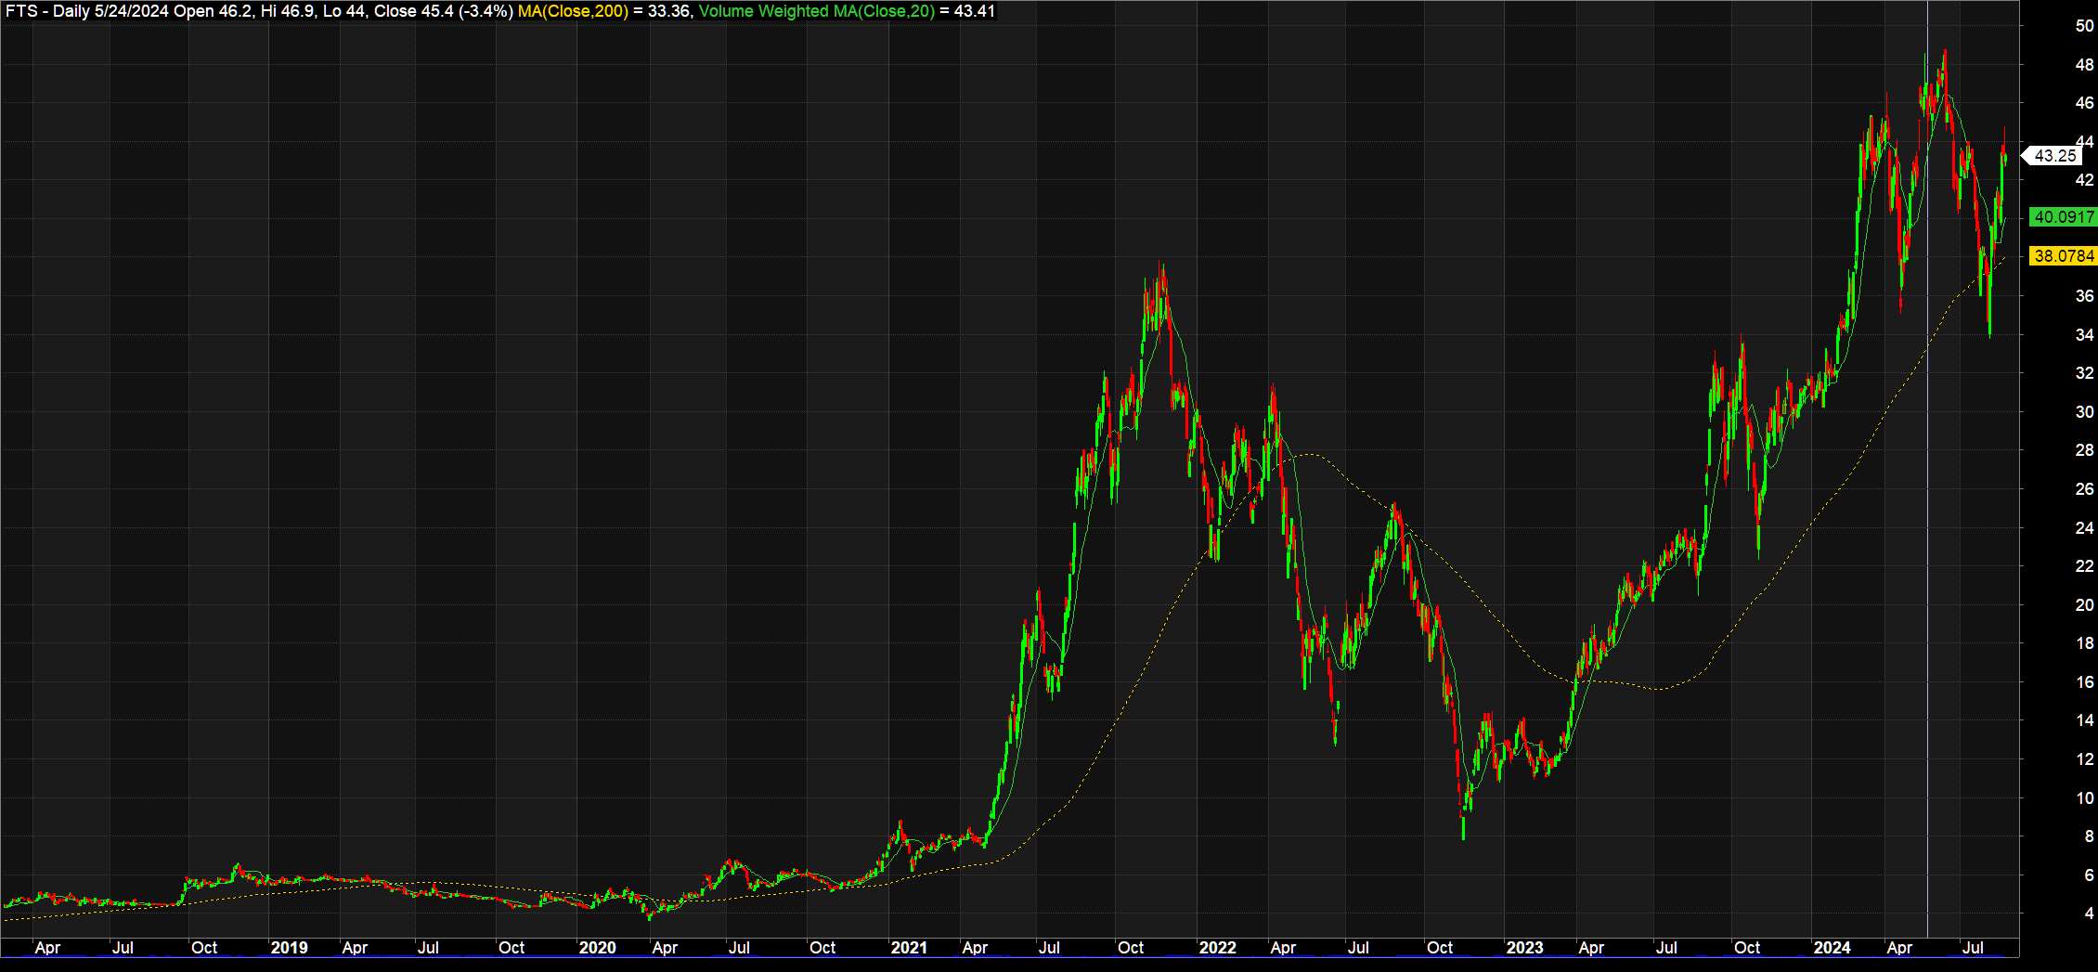Click the 30 price level on y-axis
This screenshot has height=972, width=2098.
2084,412
